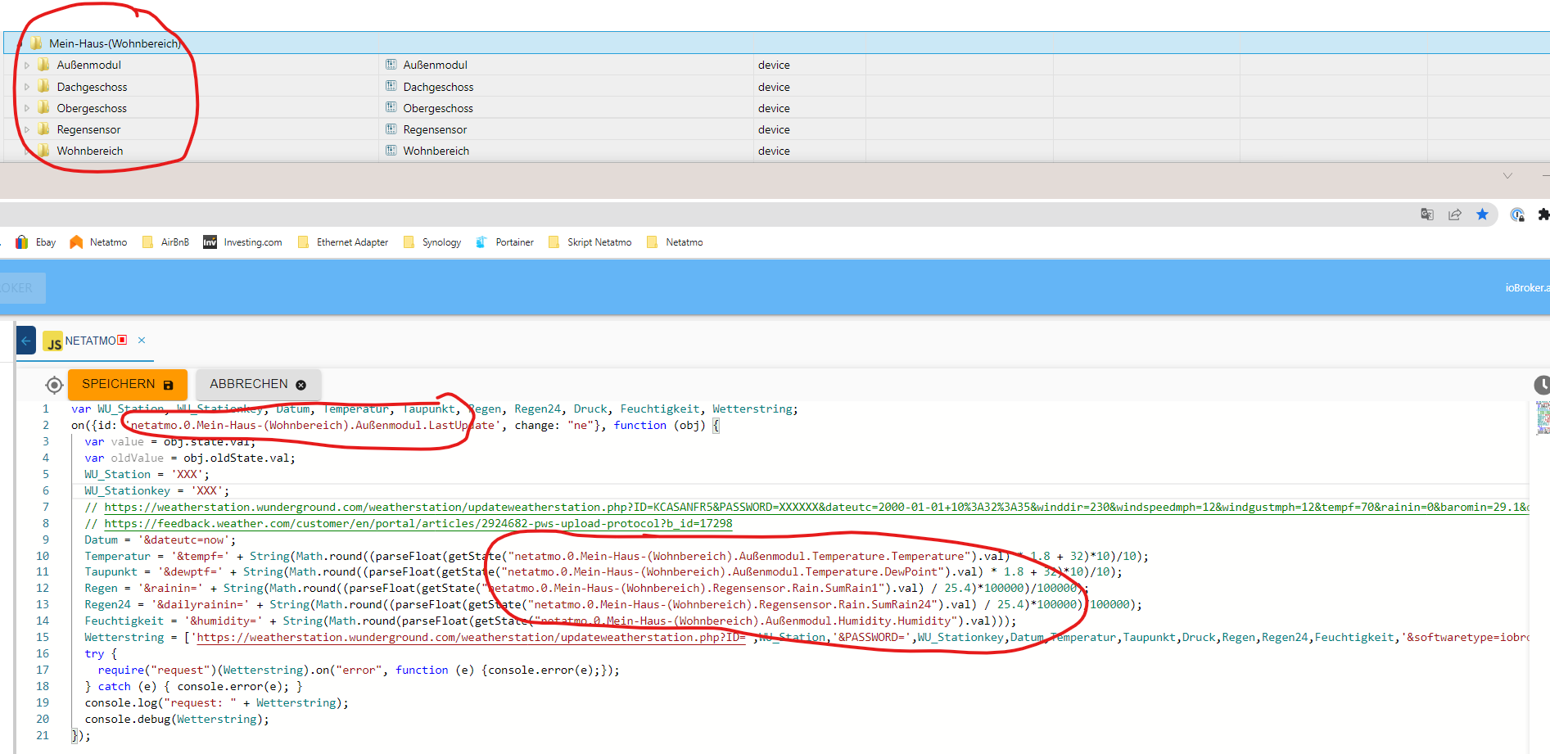1550x754 pixels.
Task: Click the device icon beside Wohnbereich name
Action: (x=391, y=150)
